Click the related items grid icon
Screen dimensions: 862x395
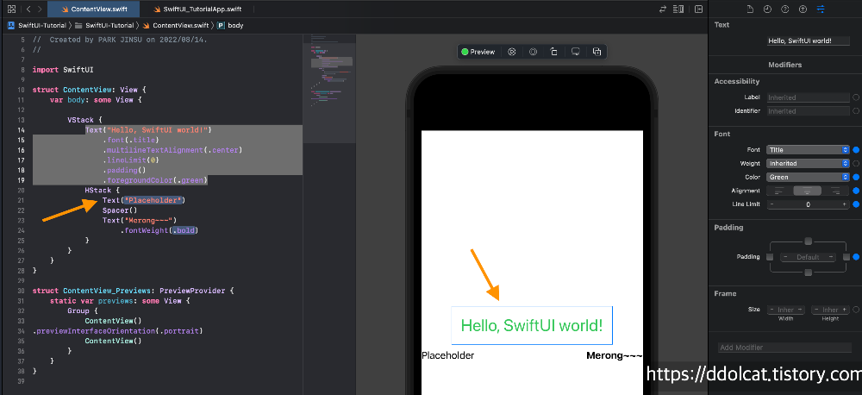coord(11,9)
